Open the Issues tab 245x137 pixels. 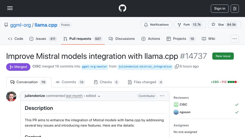click(x=43, y=39)
